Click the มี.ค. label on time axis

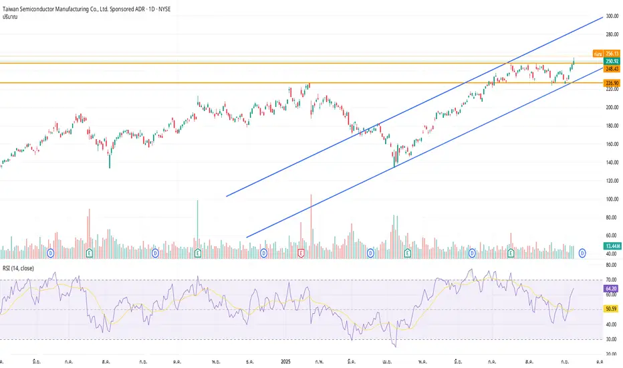(x=351, y=361)
